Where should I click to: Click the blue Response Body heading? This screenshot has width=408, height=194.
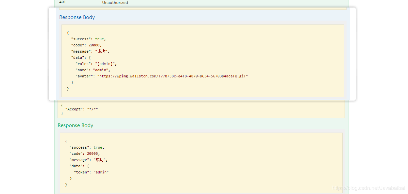click(77, 17)
